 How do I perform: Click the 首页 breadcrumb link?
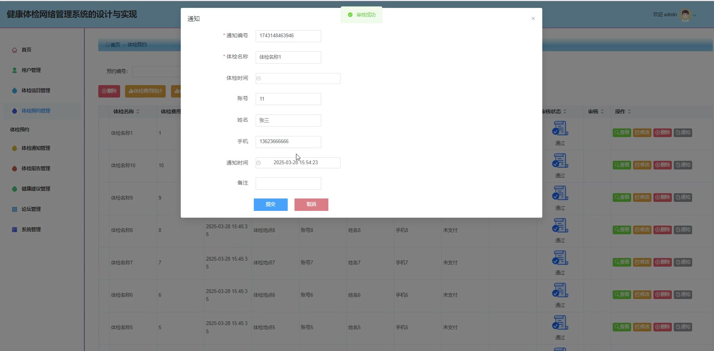point(113,45)
